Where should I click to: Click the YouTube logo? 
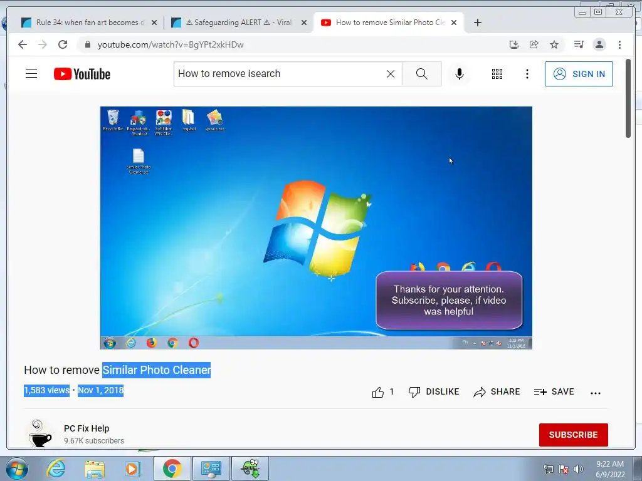pyautogui.click(x=82, y=74)
